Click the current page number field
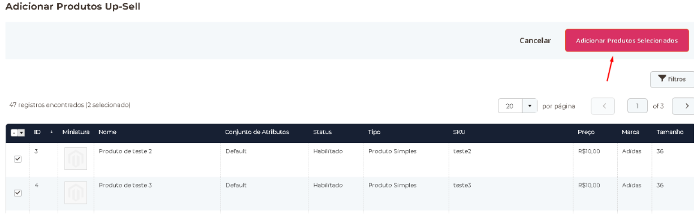Viewport: 699px width, 214px height. (x=637, y=106)
